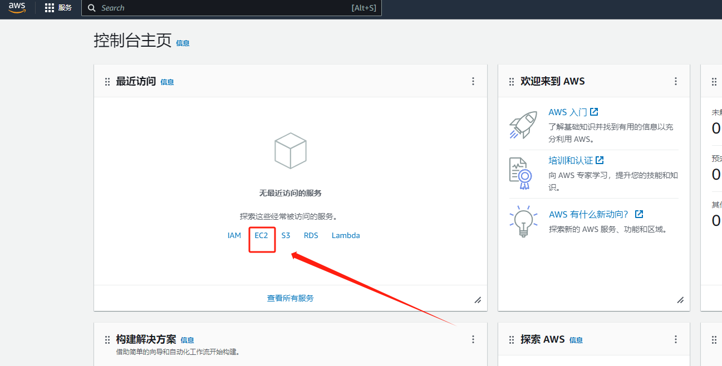
Task: Open the IAM service link
Action: coord(234,235)
